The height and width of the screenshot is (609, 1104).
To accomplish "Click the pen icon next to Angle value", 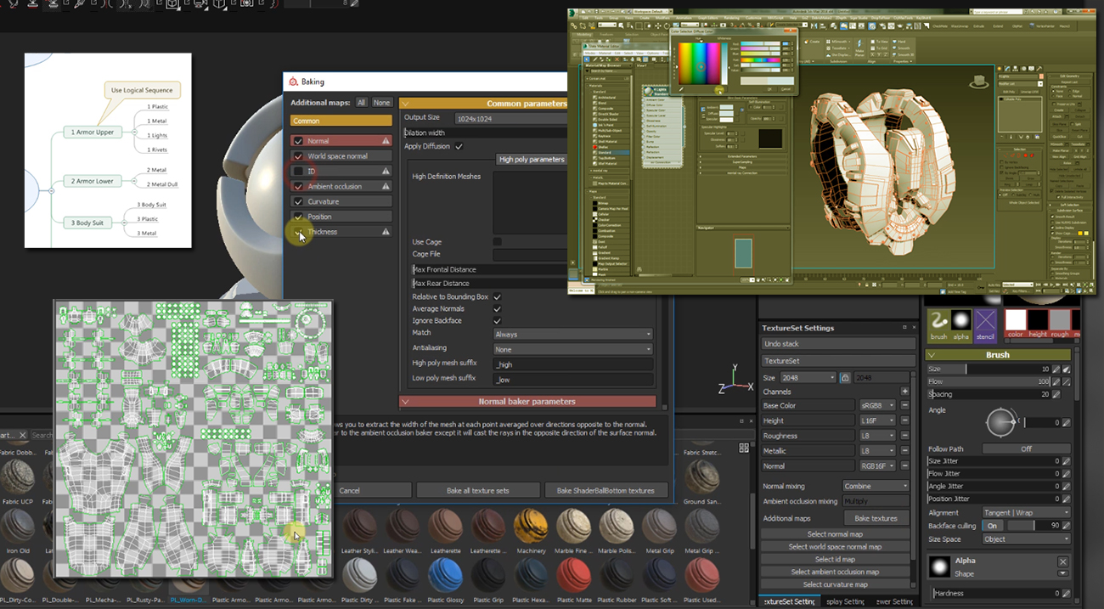I will 1066,423.
